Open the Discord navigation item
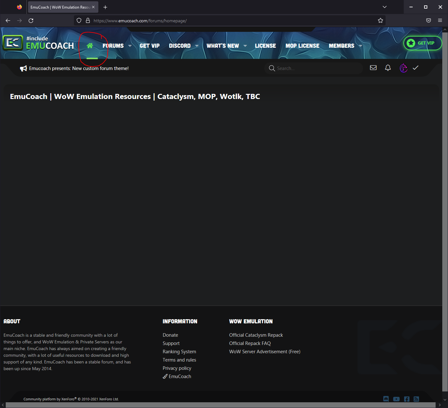Image resolution: width=448 pixels, height=408 pixels. (180, 46)
